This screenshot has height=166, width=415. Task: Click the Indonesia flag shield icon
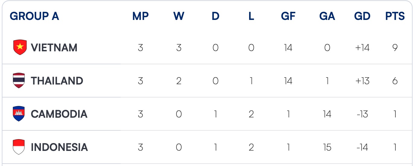19,147
